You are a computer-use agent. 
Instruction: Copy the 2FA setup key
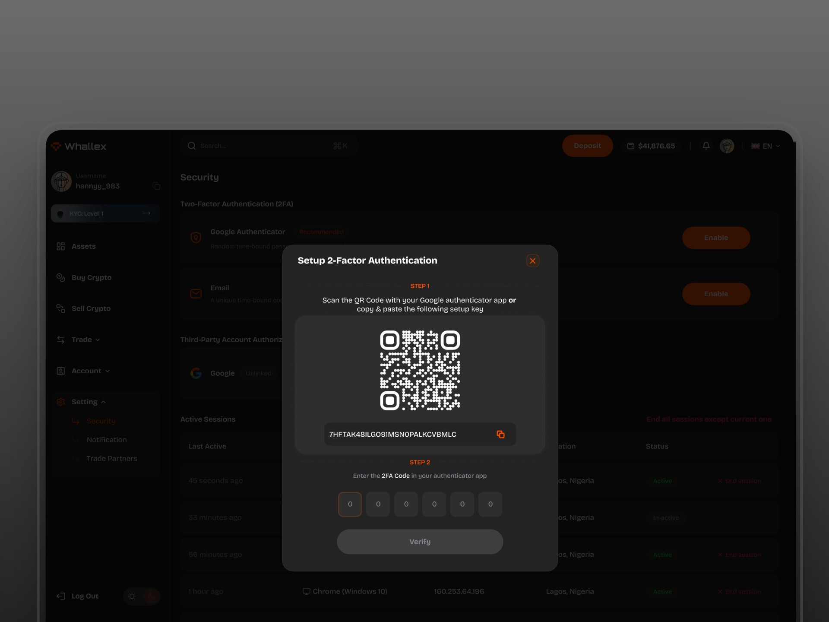click(x=500, y=434)
